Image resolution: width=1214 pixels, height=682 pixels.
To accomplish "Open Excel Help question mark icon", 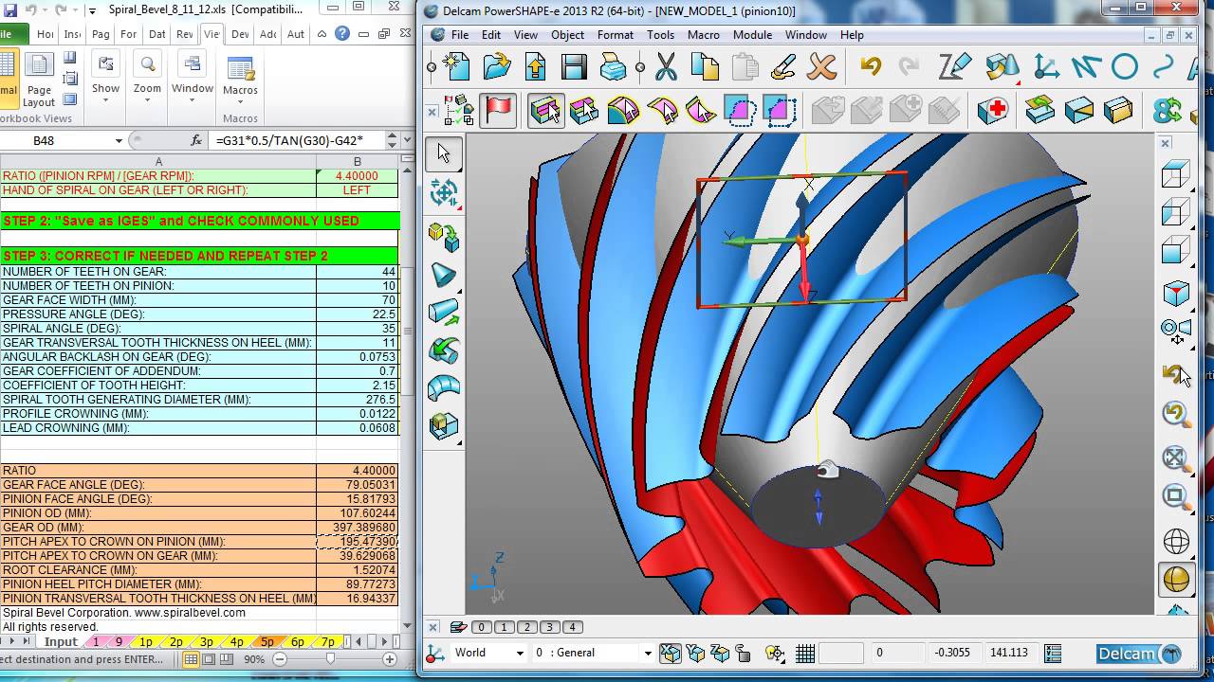I will (x=342, y=34).
